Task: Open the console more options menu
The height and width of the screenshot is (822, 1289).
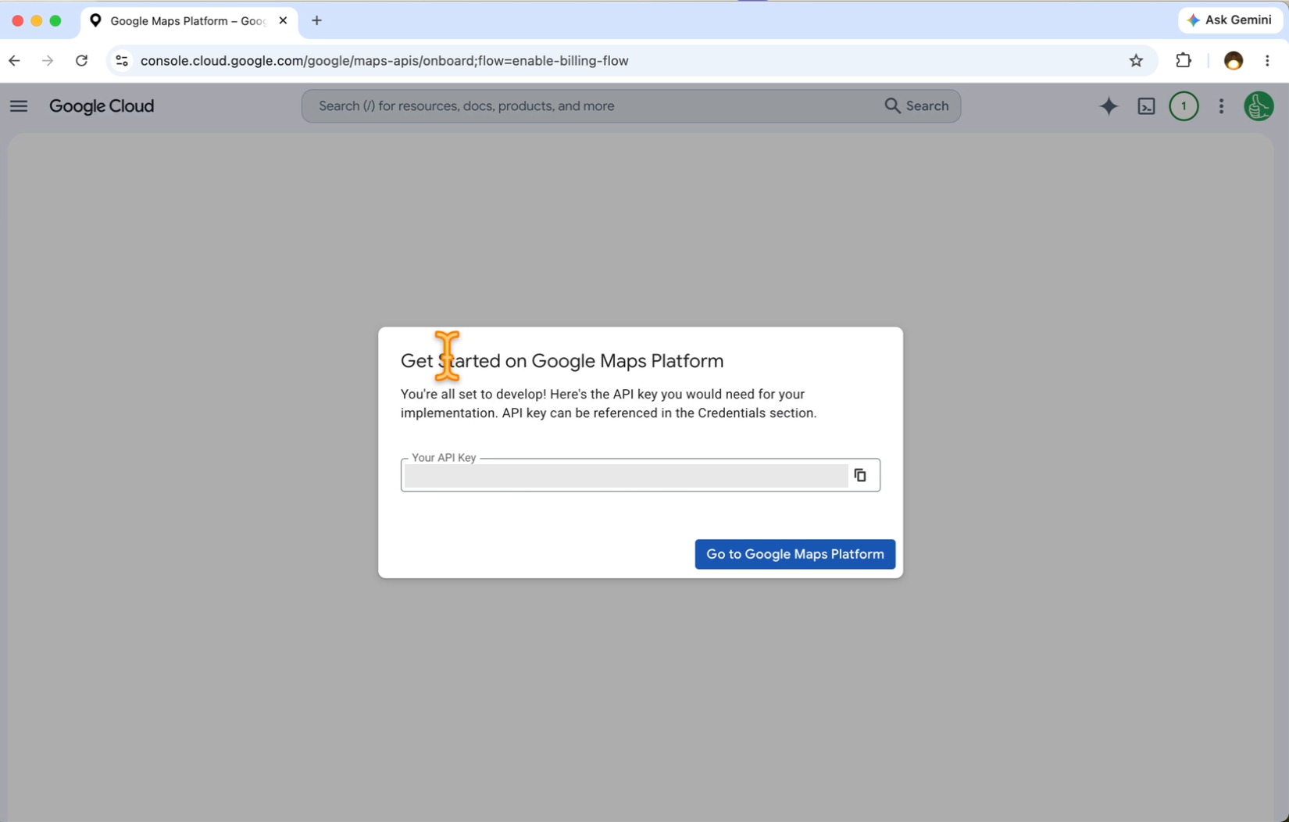Action: coord(1221,106)
